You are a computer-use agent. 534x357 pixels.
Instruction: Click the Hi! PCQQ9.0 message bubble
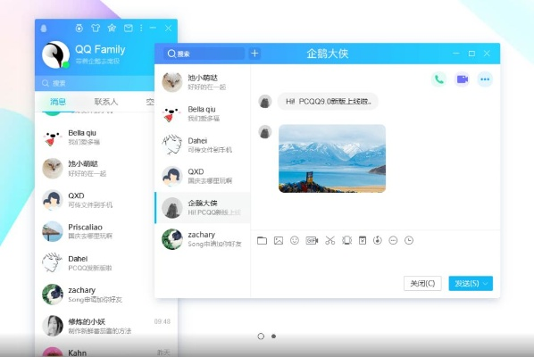(x=328, y=102)
